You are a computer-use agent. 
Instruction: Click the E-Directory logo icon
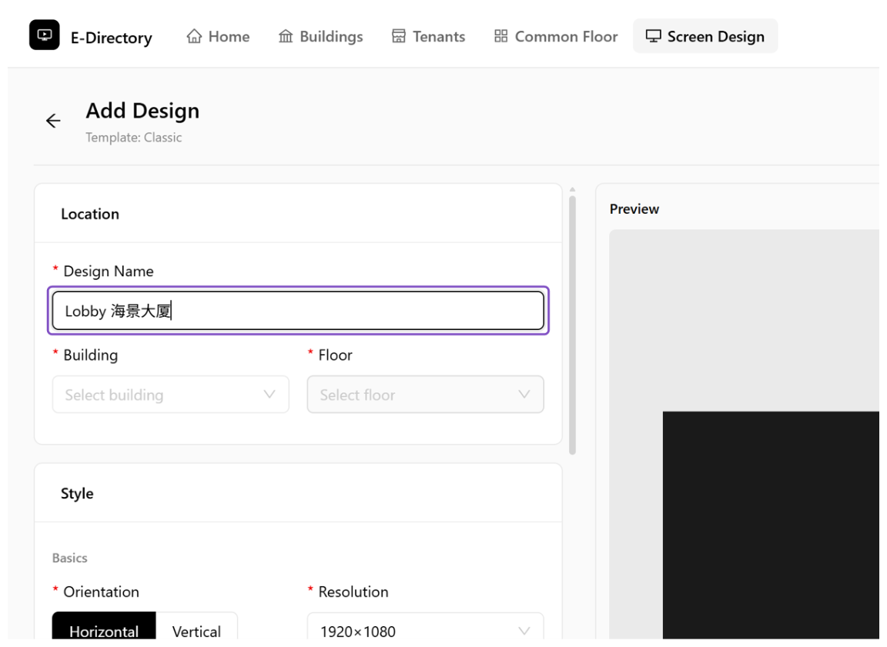coord(44,35)
